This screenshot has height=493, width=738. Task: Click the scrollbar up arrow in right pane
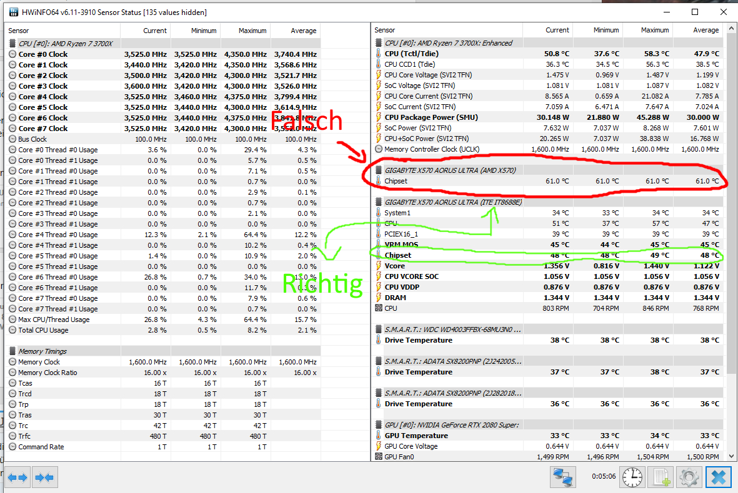pos(731,28)
